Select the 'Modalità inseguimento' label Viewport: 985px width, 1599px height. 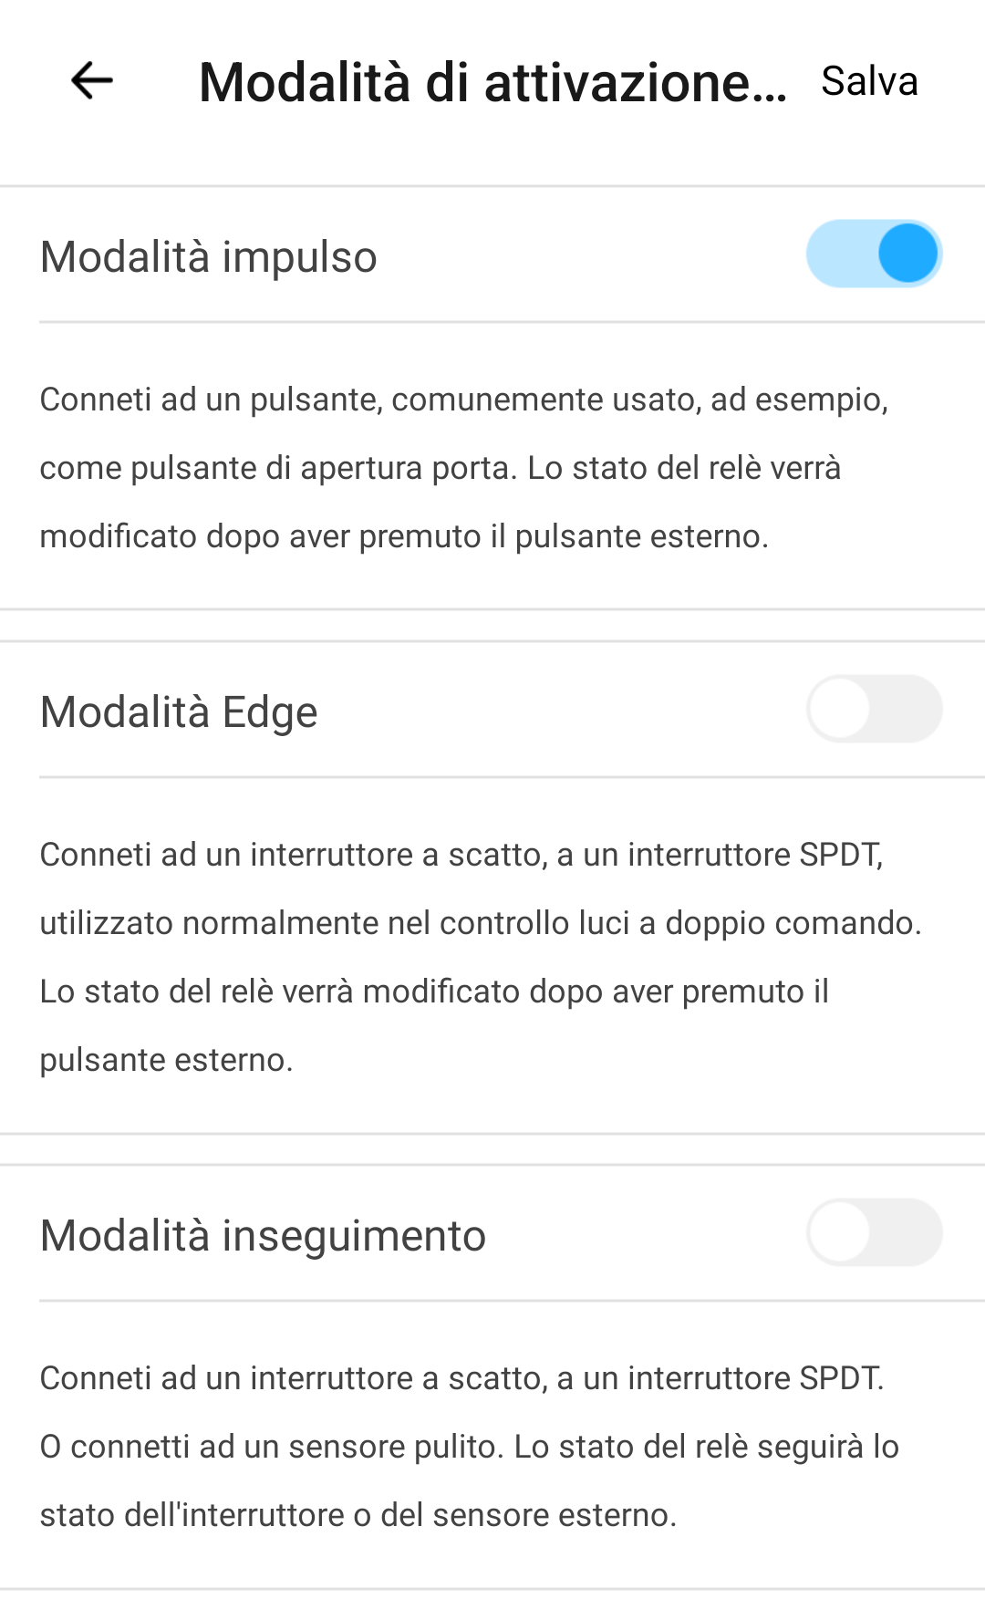point(264,1236)
